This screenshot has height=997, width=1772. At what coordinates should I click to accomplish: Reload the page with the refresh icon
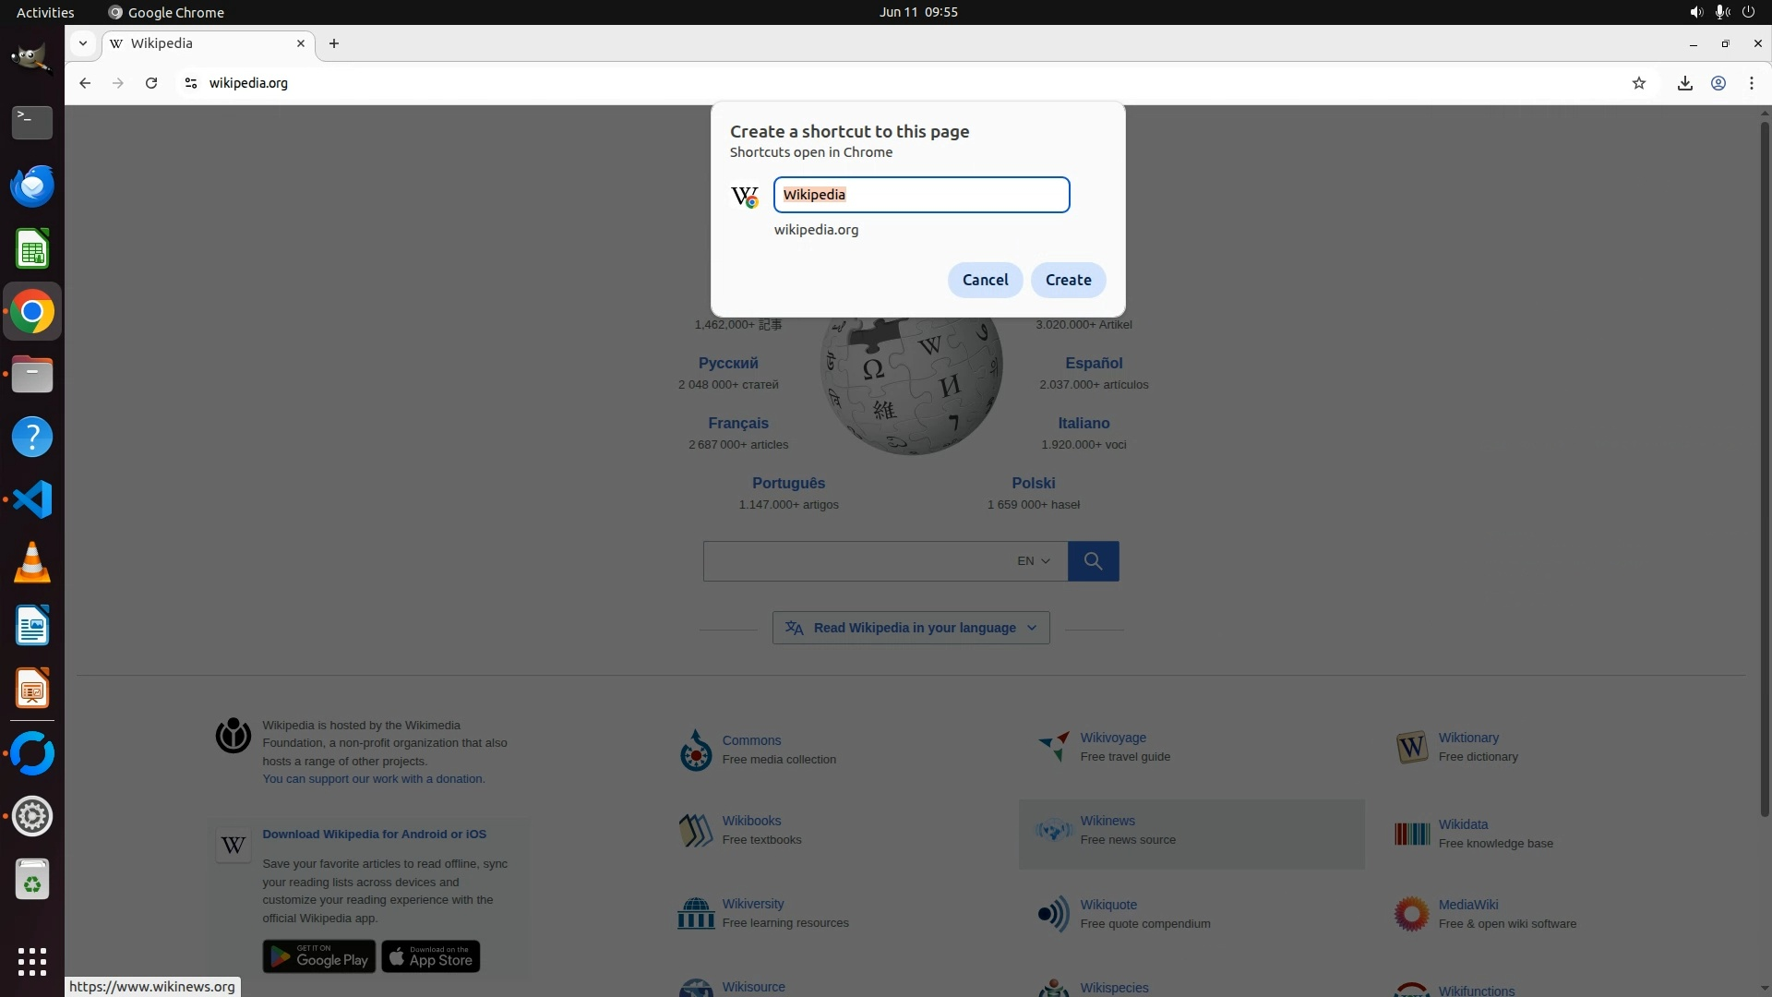coord(151,83)
